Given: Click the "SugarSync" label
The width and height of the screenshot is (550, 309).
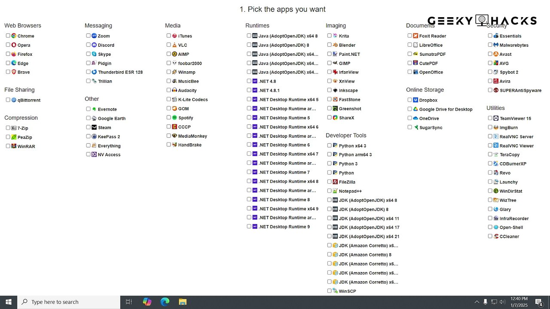Looking at the screenshot, I should coord(431,127).
